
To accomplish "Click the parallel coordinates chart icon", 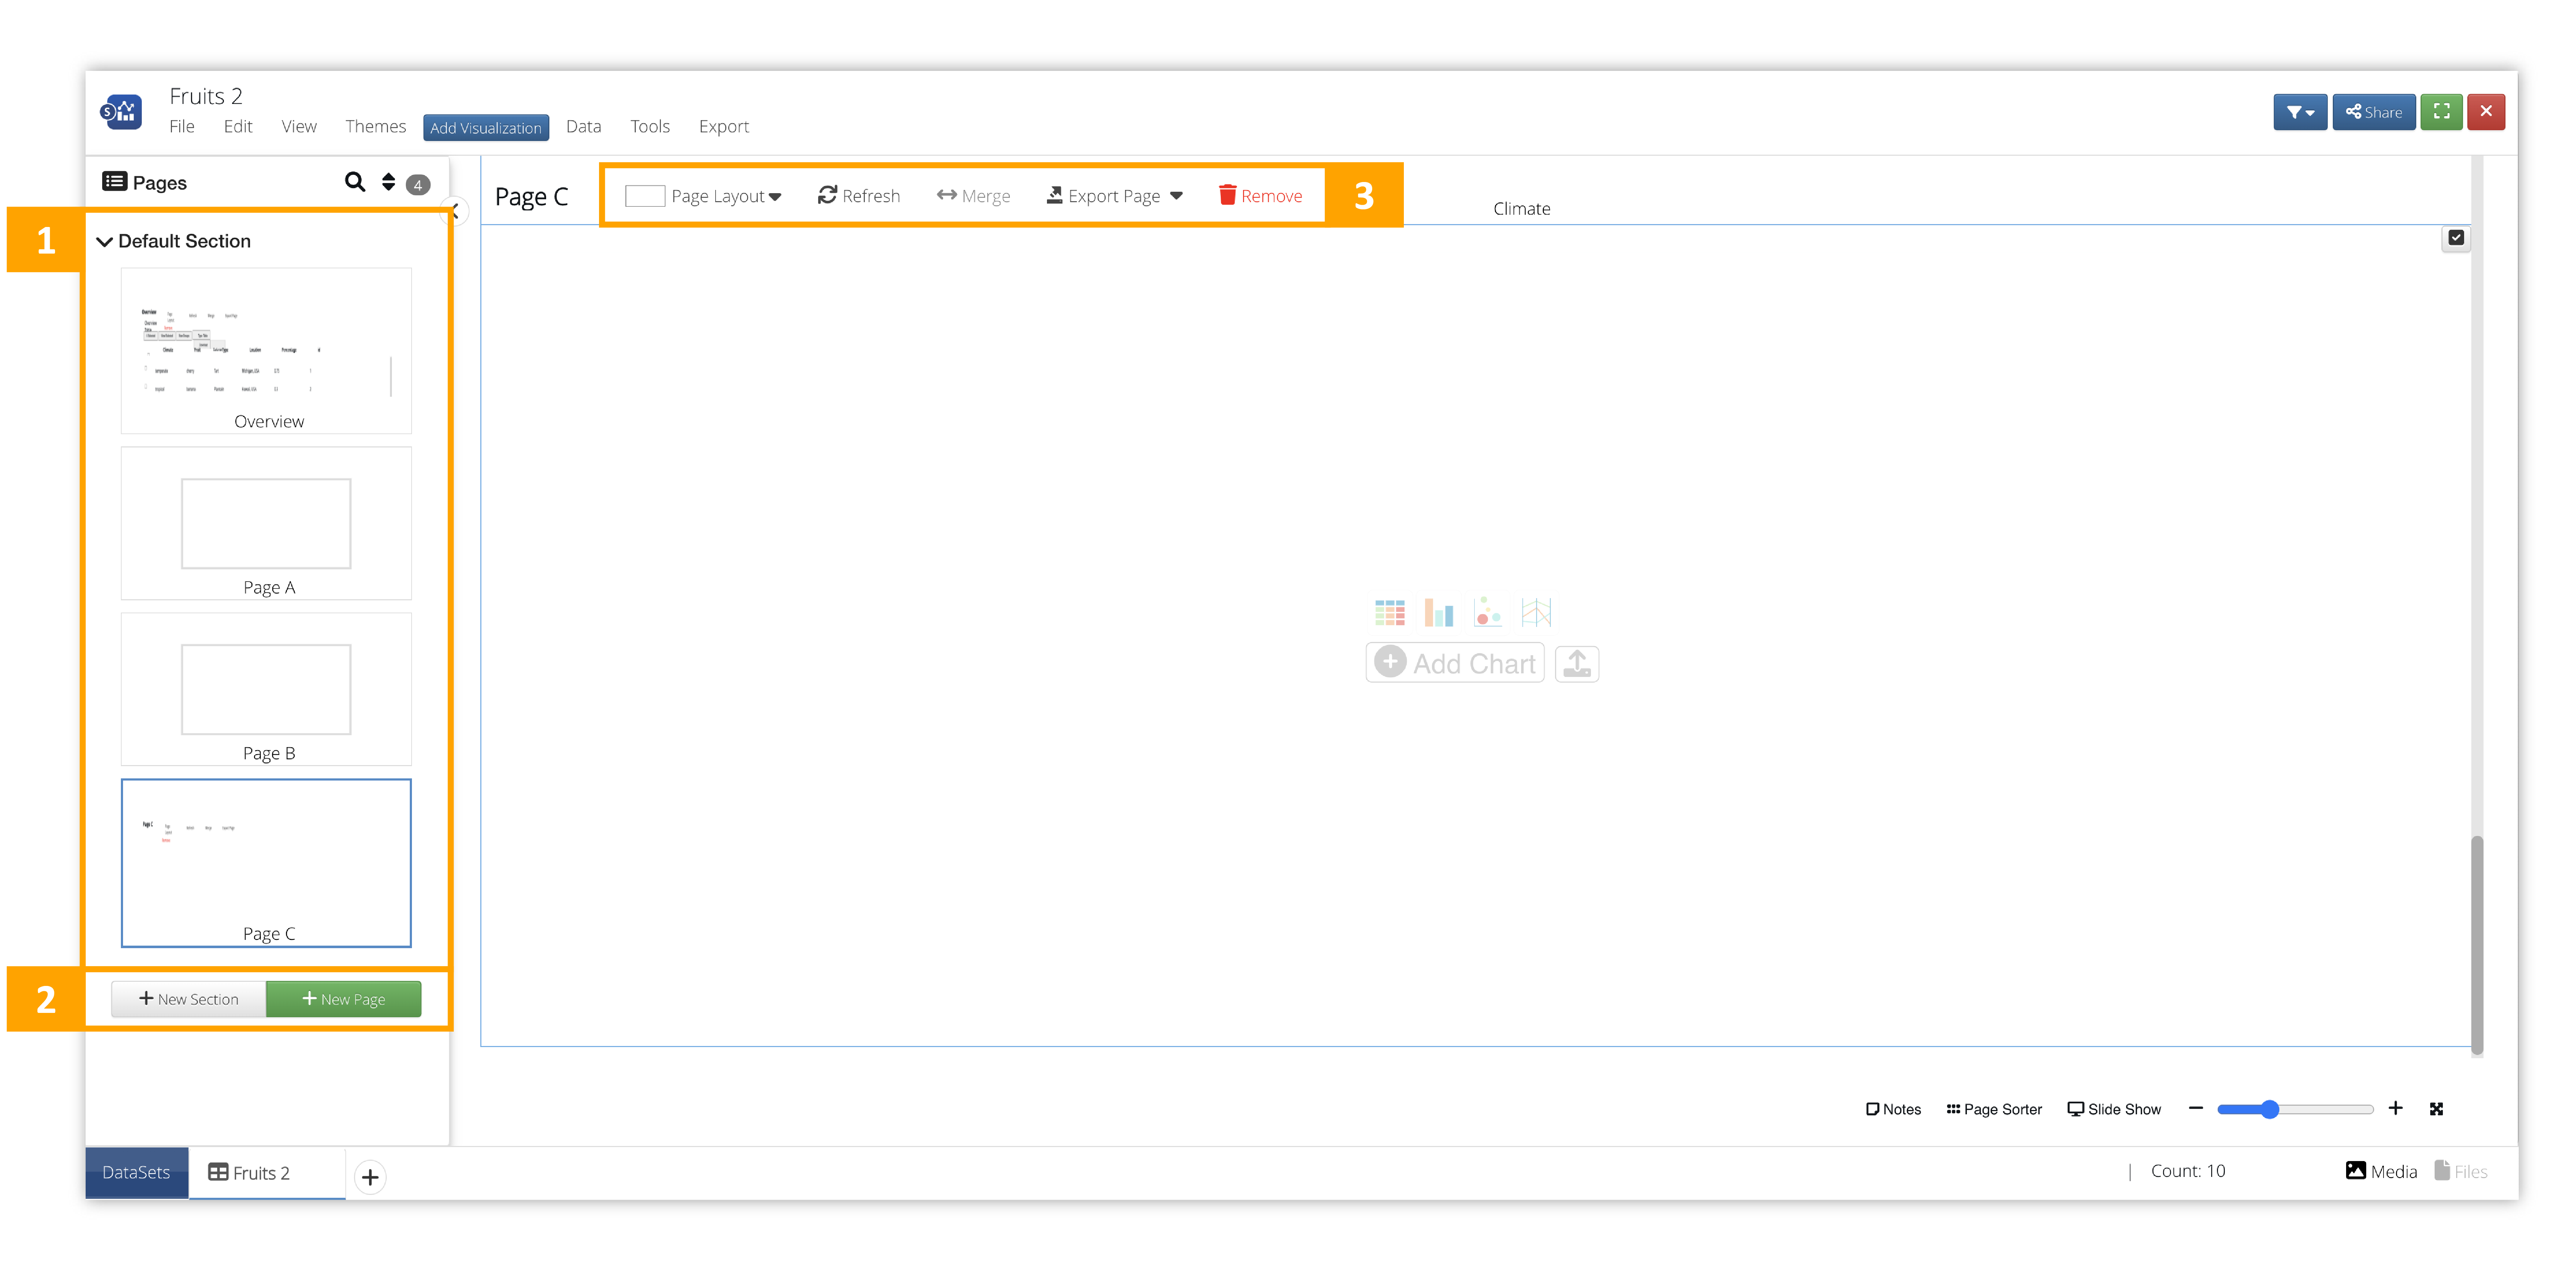I will click(x=1536, y=612).
